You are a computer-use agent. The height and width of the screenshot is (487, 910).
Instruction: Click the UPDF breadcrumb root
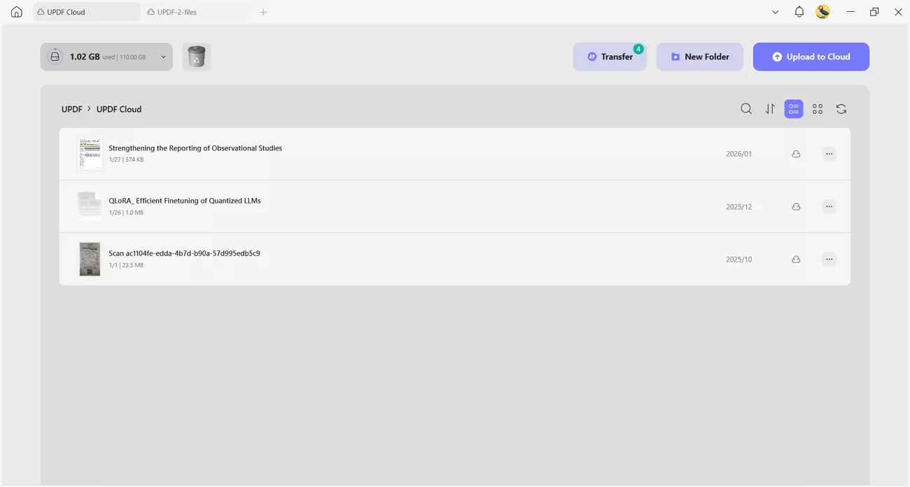coord(72,109)
